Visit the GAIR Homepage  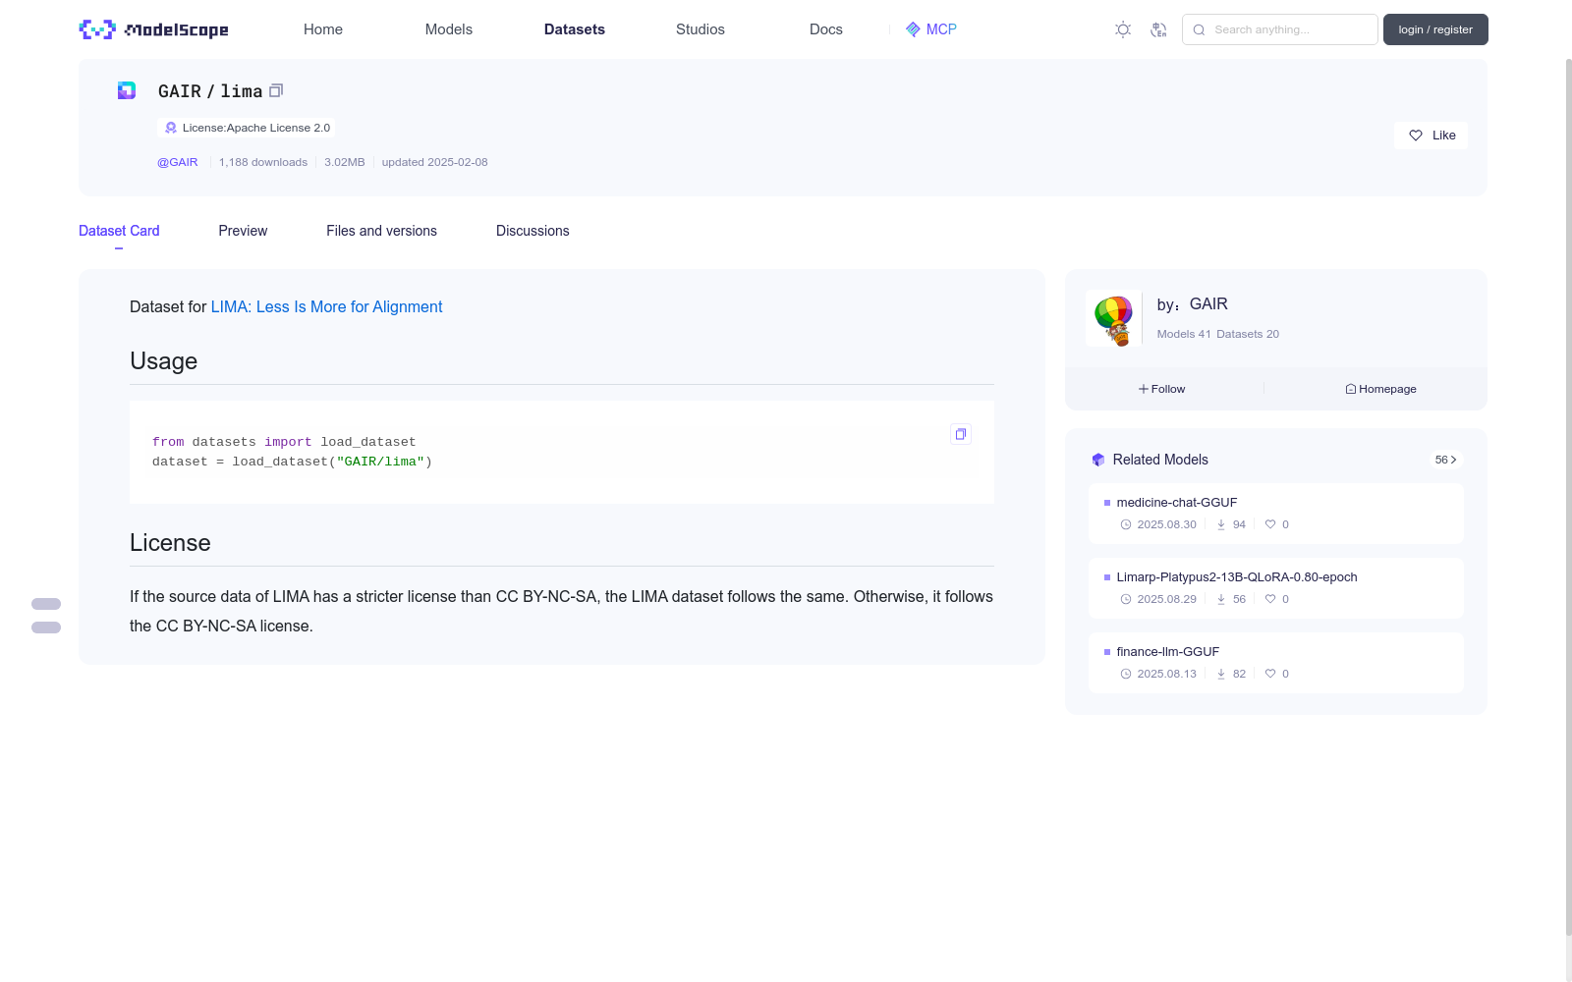point(1380,389)
